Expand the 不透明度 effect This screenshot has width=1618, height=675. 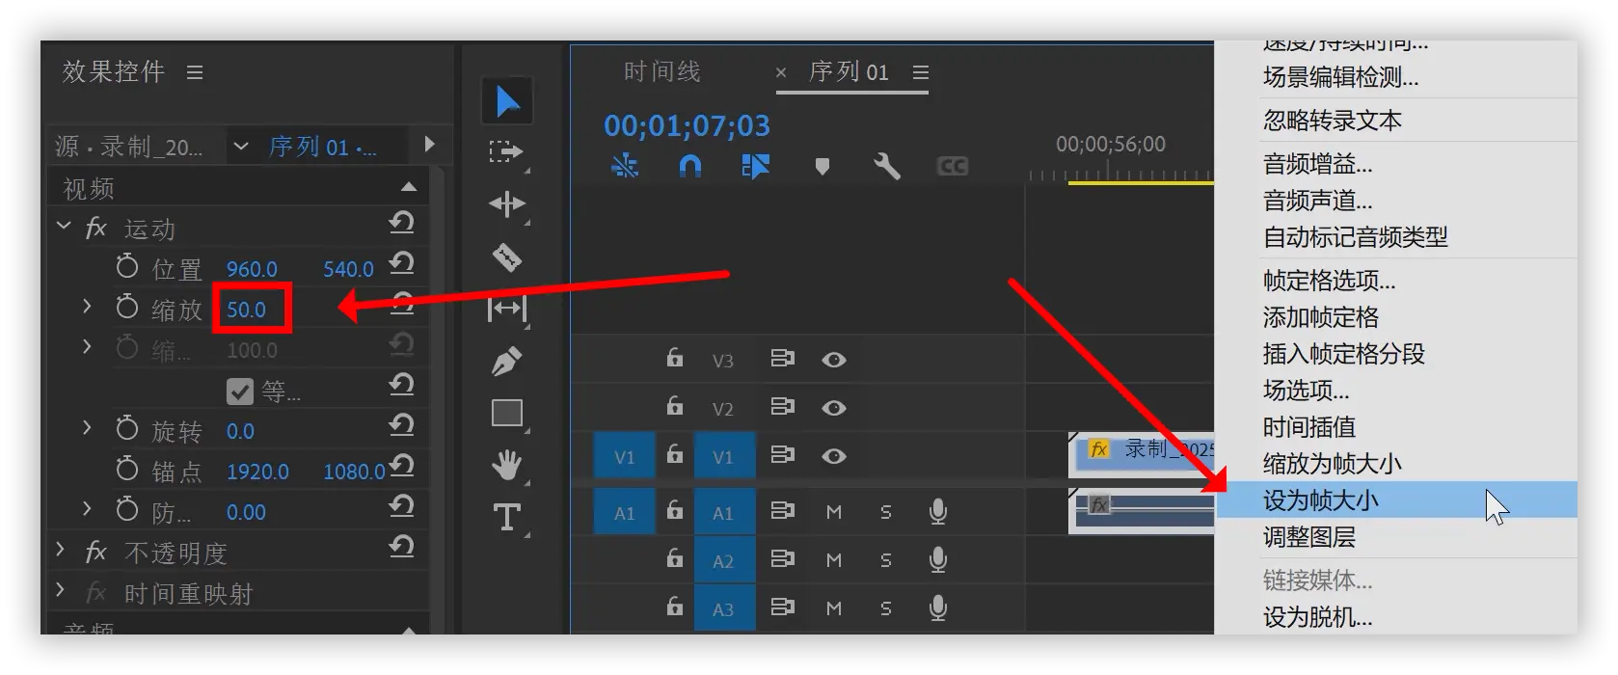pos(61,550)
